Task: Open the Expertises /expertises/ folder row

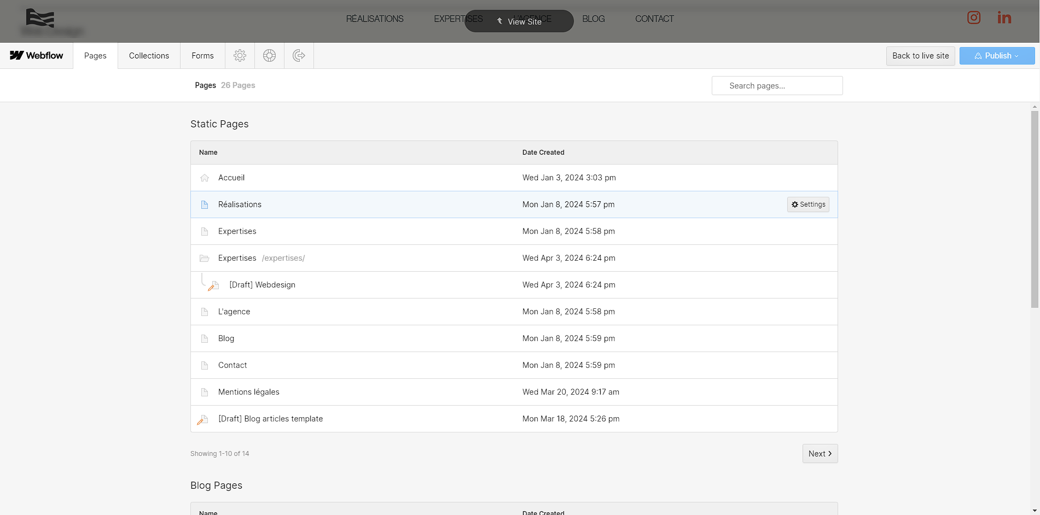Action: pos(514,258)
